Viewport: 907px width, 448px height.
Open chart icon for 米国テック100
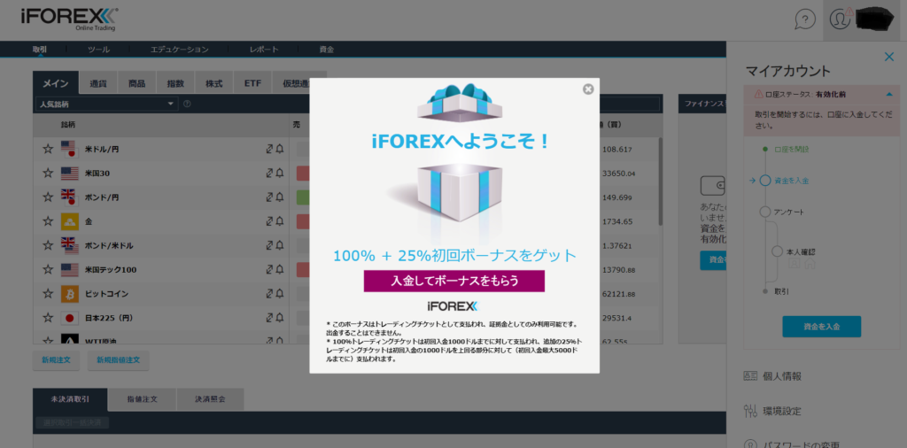tap(269, 269)
